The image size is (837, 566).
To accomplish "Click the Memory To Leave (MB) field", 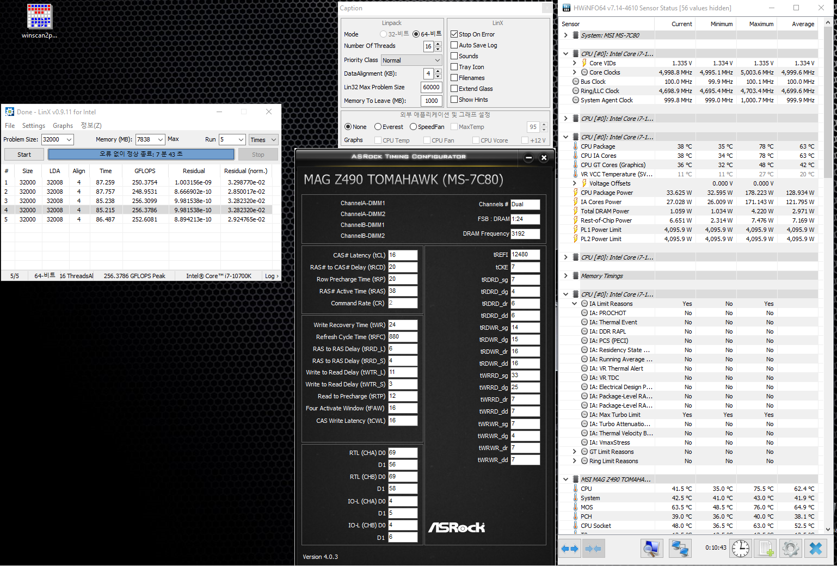I will coord(432,101).
